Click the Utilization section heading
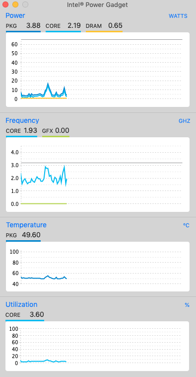 pos(21,304)
